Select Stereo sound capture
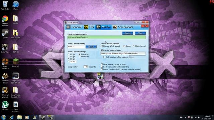The width and height of the screenshot is (214, 120). 124,46
